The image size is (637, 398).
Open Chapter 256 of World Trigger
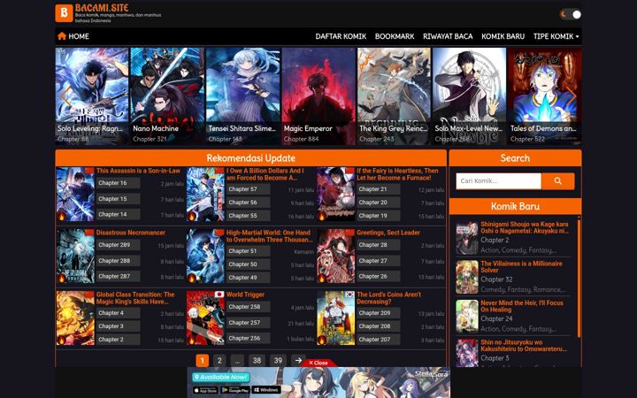[x=249, y=338]
